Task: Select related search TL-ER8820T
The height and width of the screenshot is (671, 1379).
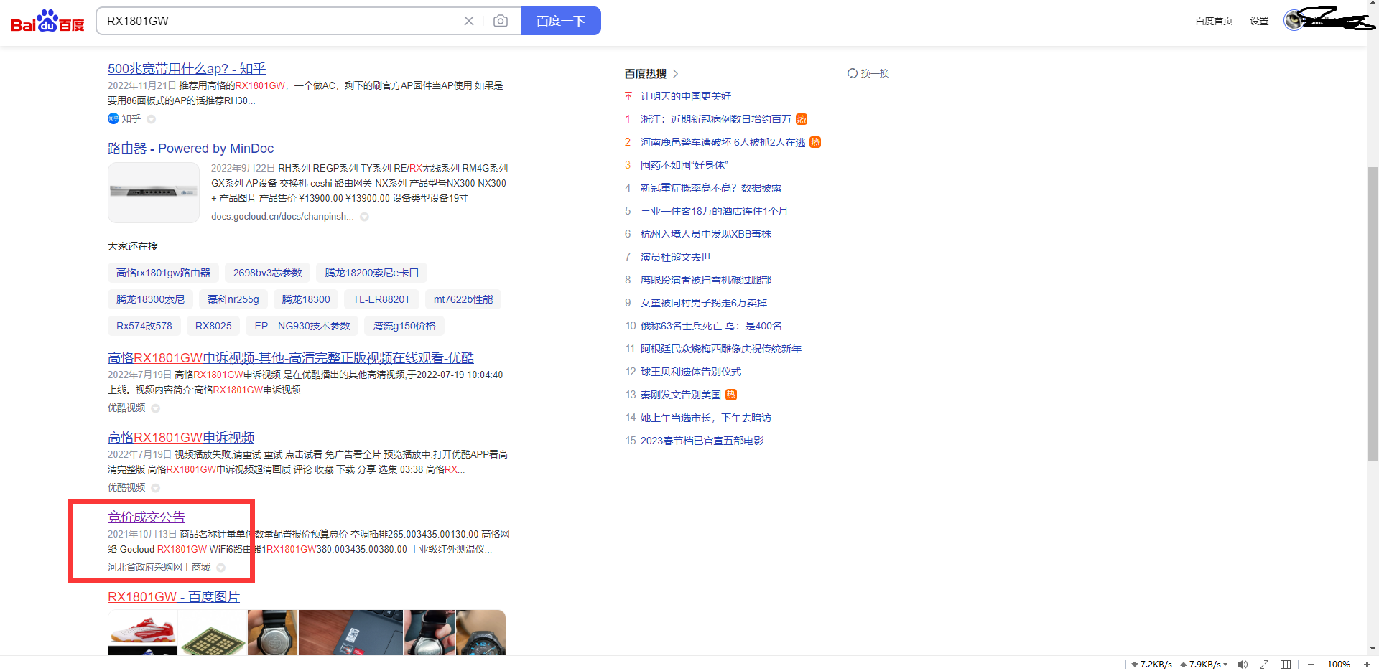Action: tap(381, 299)
